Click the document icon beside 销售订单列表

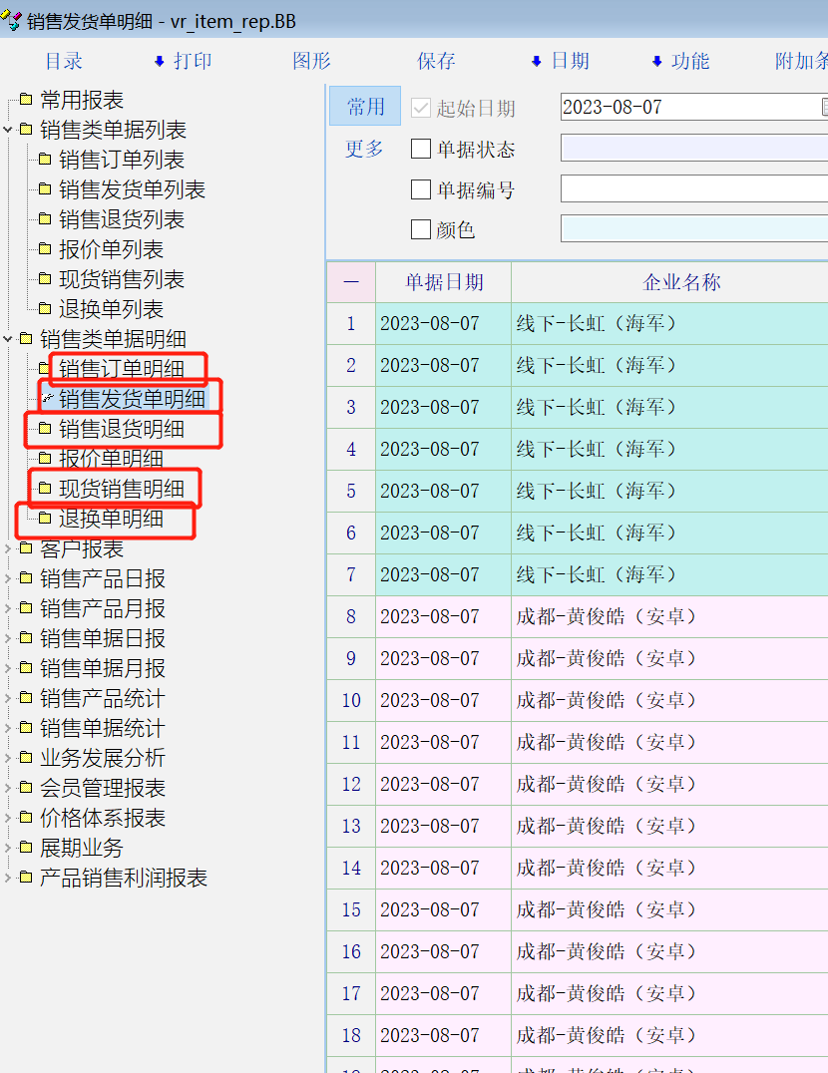(x=45, y=160)
